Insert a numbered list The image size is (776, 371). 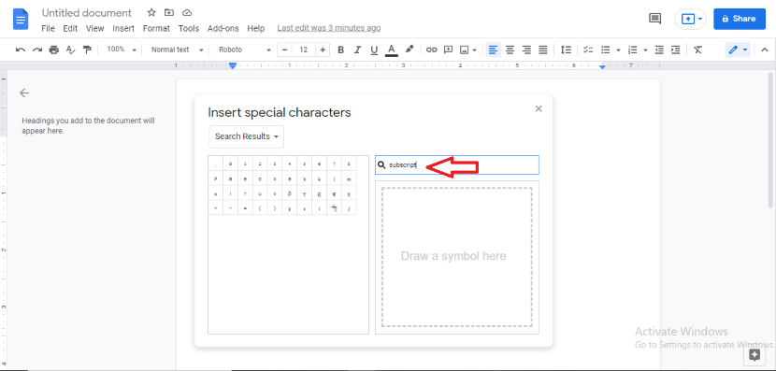(x=632, y=50)
